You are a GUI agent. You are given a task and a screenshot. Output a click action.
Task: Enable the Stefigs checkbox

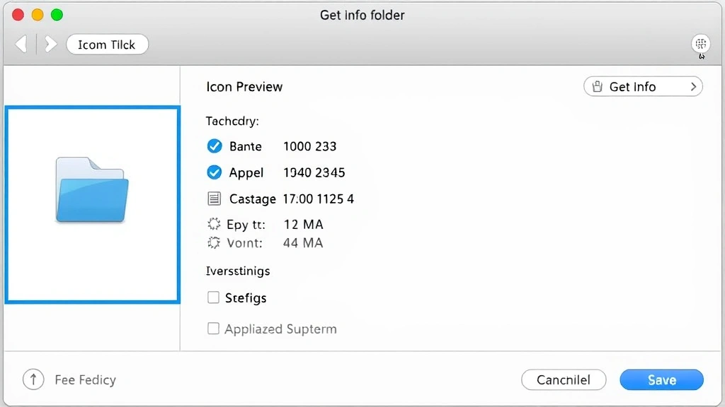214,297
